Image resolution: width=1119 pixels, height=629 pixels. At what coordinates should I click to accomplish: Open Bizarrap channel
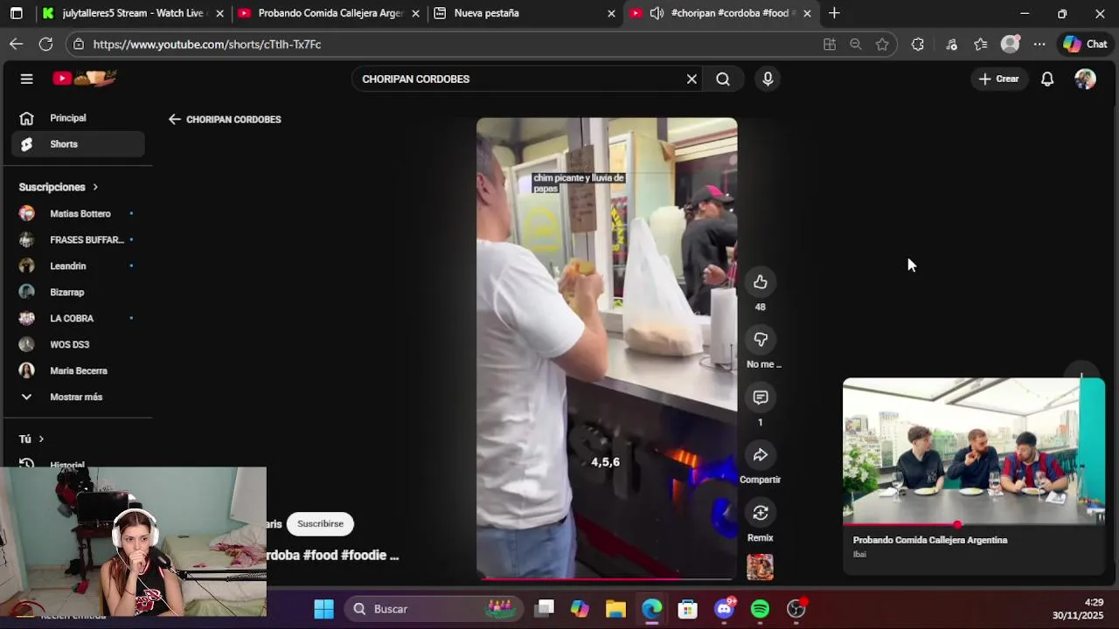[77, 292]
